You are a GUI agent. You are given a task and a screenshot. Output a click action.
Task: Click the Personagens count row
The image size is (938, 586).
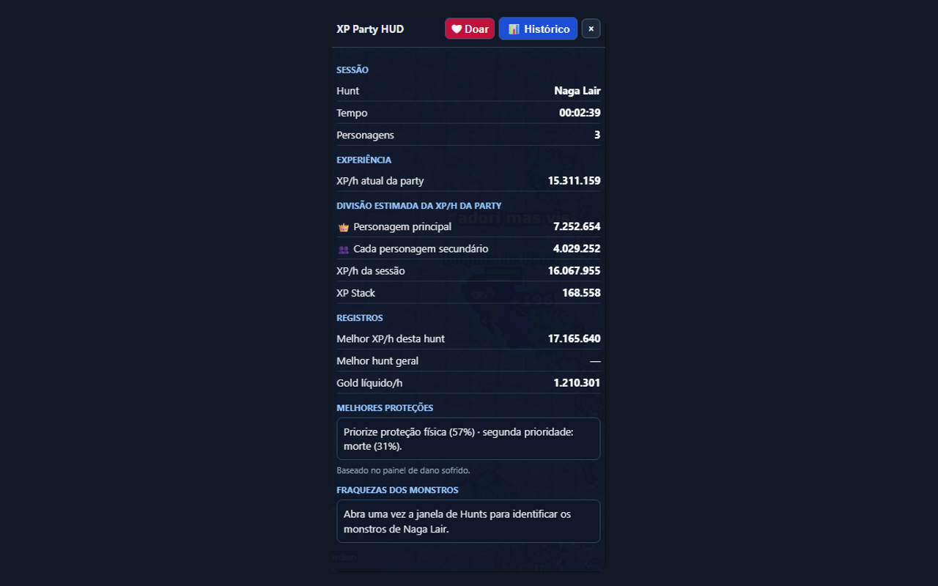click(468, 135)
